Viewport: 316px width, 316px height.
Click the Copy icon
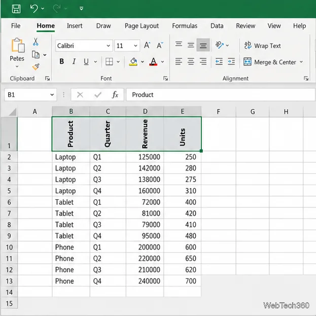[36, 55]
